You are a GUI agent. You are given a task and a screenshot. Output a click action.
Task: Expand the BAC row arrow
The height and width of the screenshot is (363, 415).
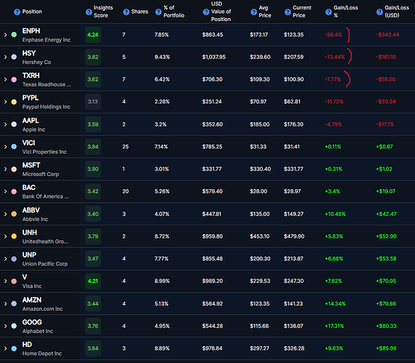5,191
